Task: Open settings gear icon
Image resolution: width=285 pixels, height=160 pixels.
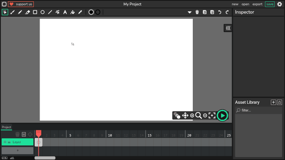Action: tap(280, 4)
